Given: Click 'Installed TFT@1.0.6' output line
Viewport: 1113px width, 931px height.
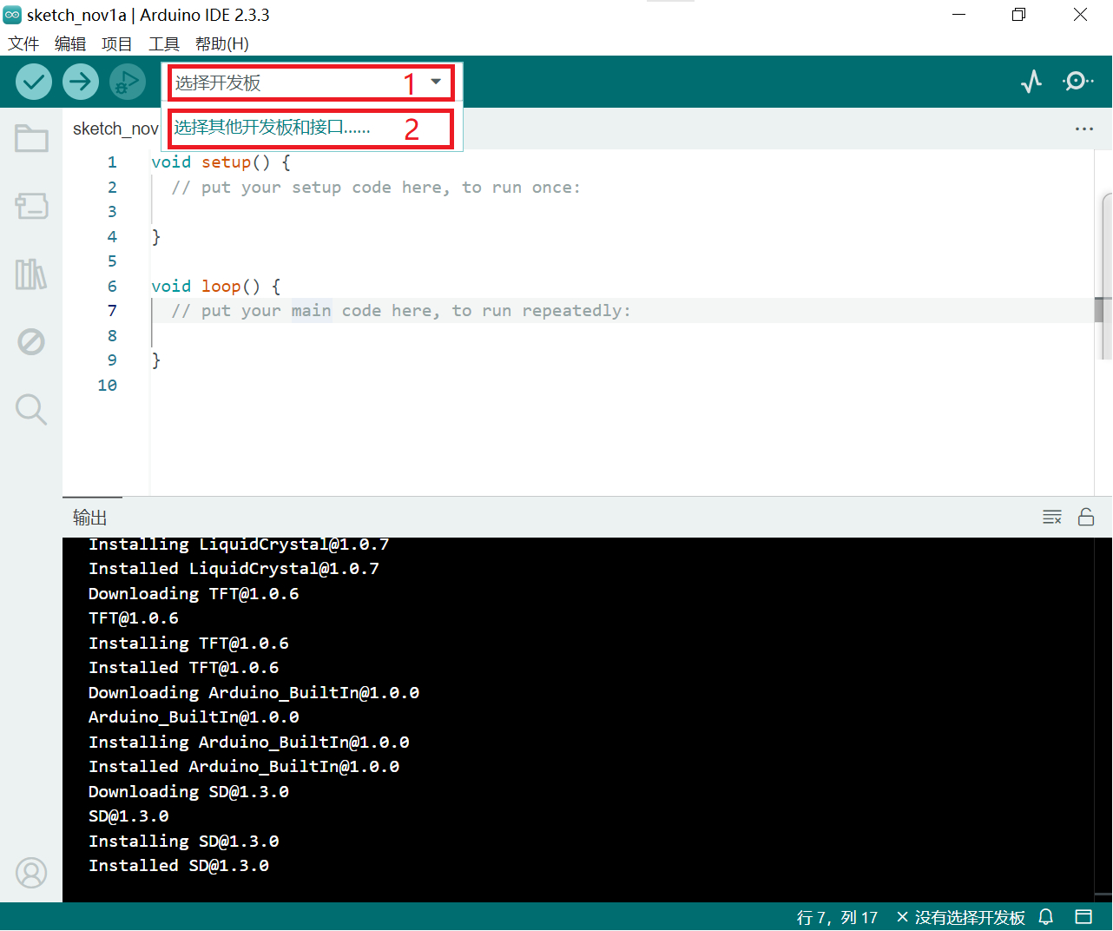Looking at the screenshot, I should (184, 668).
